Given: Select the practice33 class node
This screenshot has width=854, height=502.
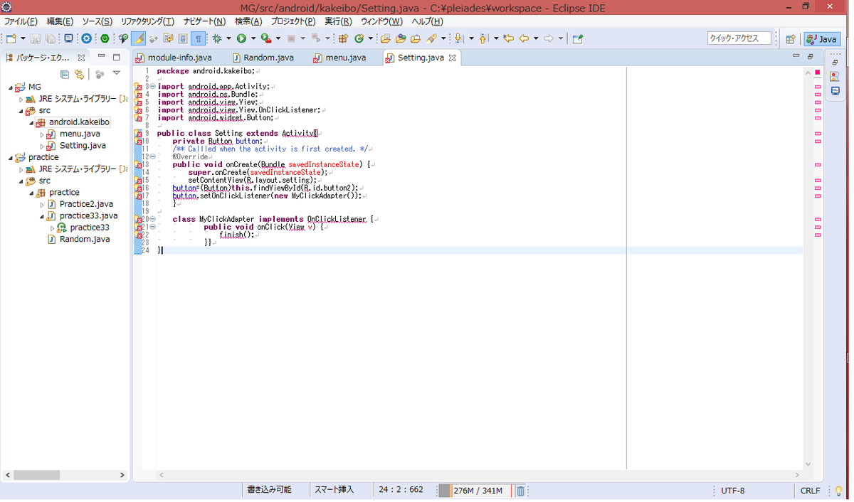Looking at the screenshot, I should 89,228.
